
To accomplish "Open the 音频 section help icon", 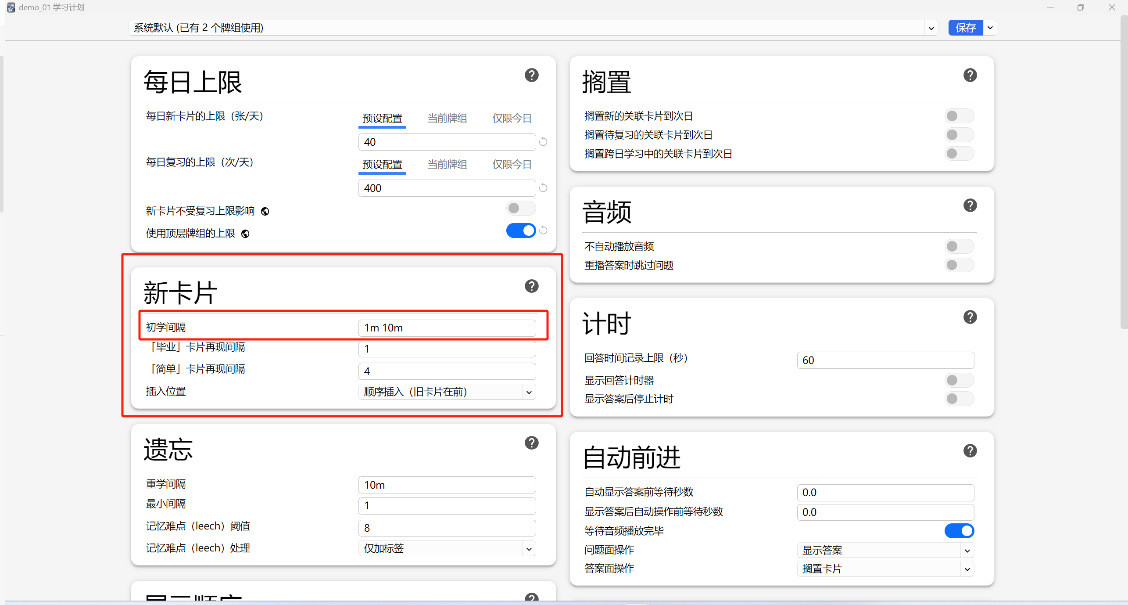I will tap(970, 205).
